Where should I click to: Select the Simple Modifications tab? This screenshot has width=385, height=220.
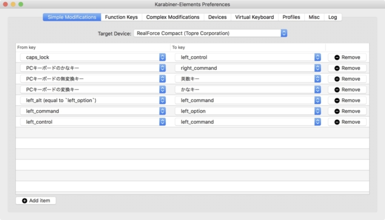tap(72, 17)
